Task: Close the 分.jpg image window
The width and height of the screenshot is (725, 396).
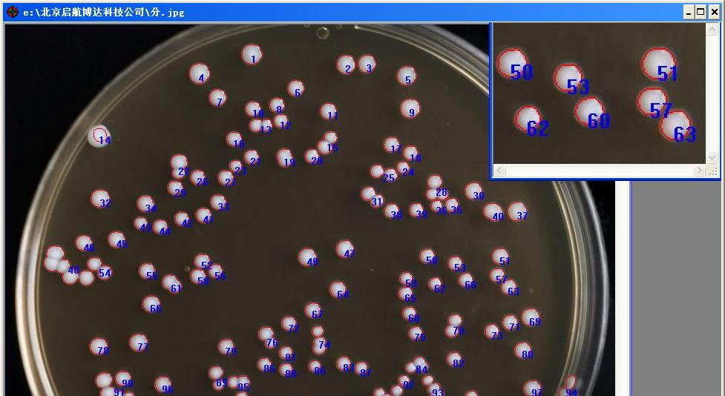Action: pos(713,13)
